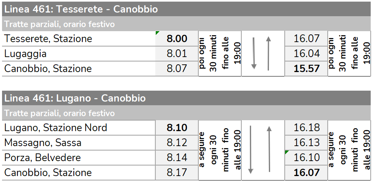
Task: Select first 'poi ogni 30 minuti' rotated cell
Action: pyautogui.click(x=220, y=53)
